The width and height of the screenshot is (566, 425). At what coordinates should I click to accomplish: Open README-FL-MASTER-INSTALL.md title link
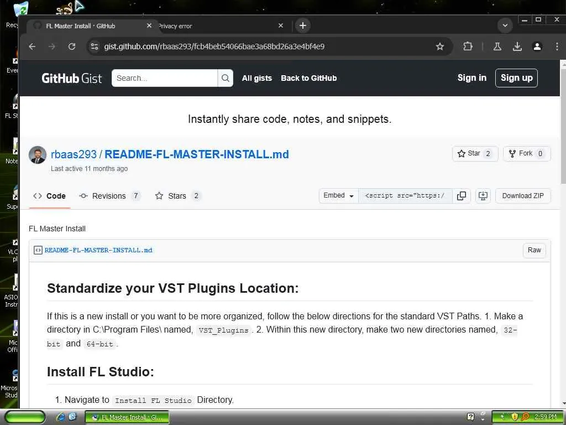[197, 154]
